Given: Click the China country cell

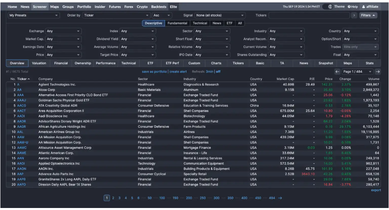Looking at the screenshot, I should (x=254, y=106).
